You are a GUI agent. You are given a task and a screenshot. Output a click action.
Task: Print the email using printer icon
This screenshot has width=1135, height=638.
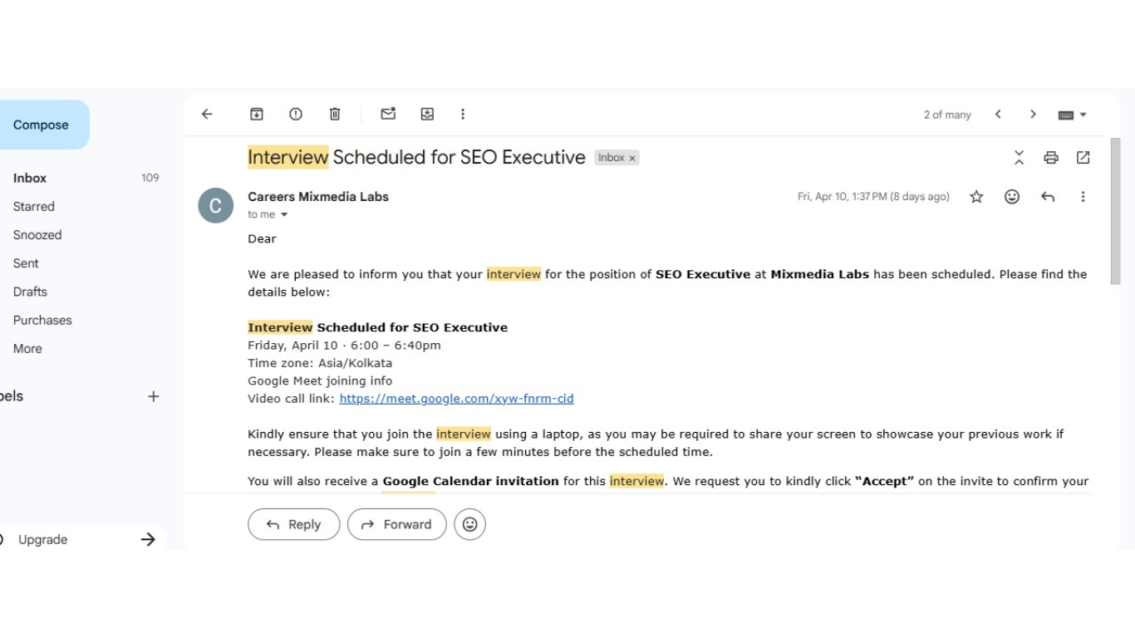[x=1051, y=158]
